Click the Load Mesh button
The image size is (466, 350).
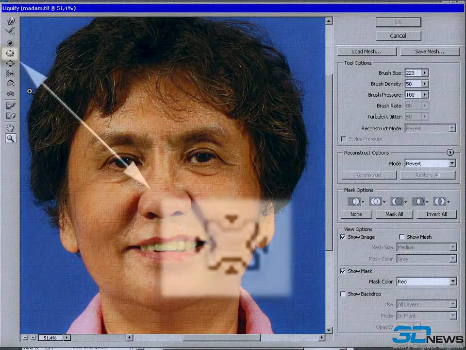366,52
